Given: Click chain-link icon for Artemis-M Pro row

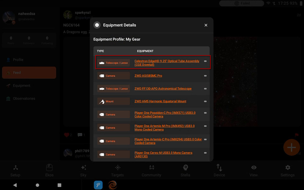Looking at the screenshot, I should [205, 126].
